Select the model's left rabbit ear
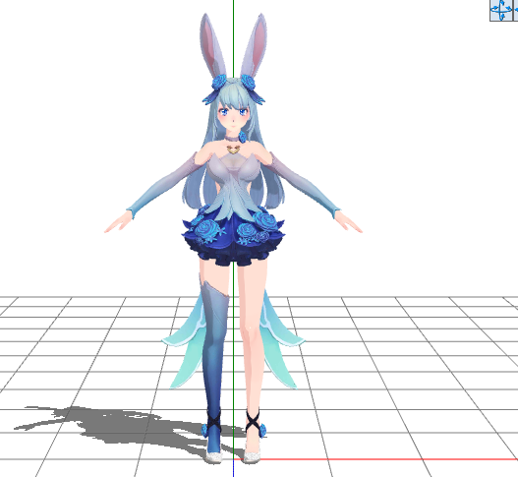 [212, 45]
